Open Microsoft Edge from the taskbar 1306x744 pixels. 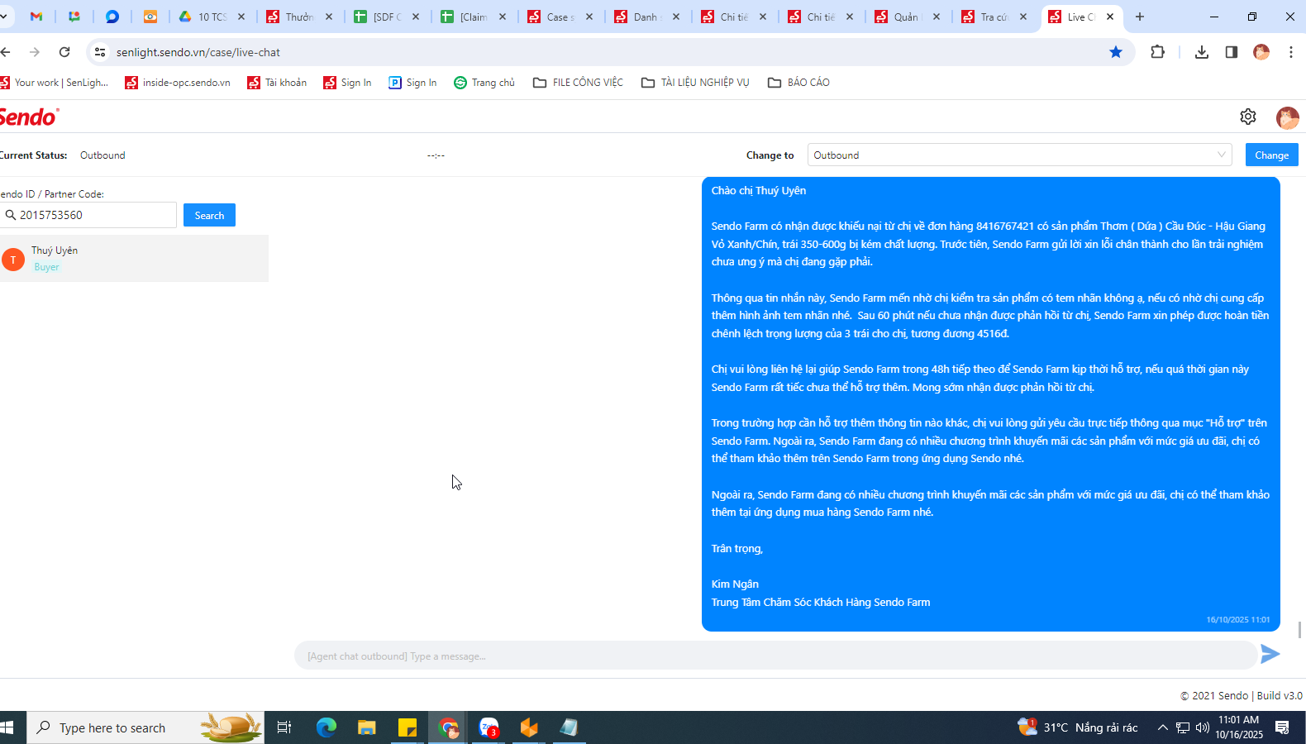click(326, 727)
